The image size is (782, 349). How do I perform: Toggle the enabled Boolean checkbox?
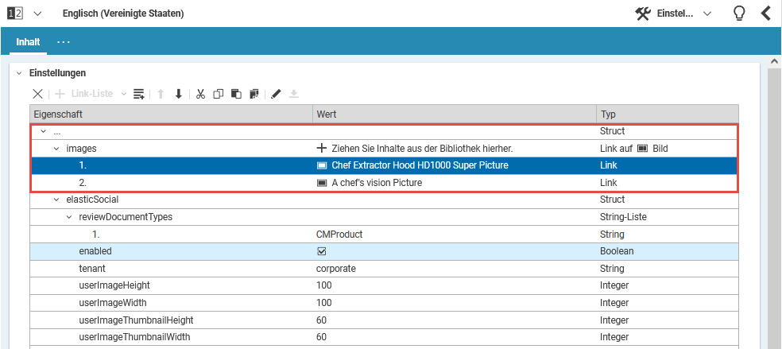322,251
